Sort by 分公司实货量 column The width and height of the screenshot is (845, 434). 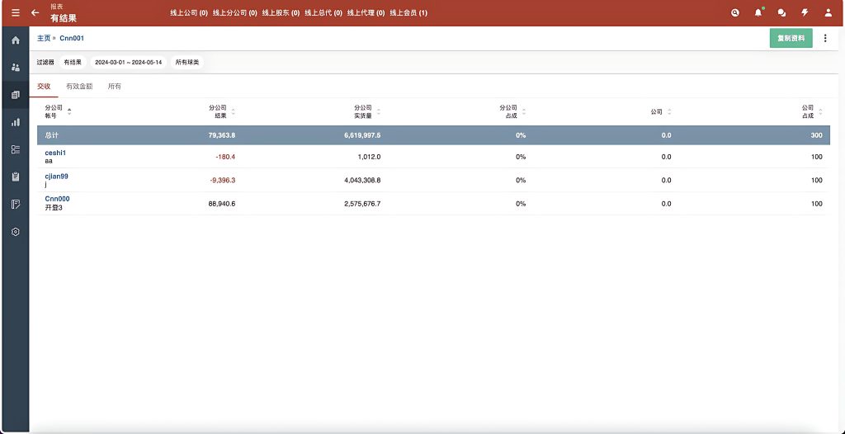click(x=367, y=111)
